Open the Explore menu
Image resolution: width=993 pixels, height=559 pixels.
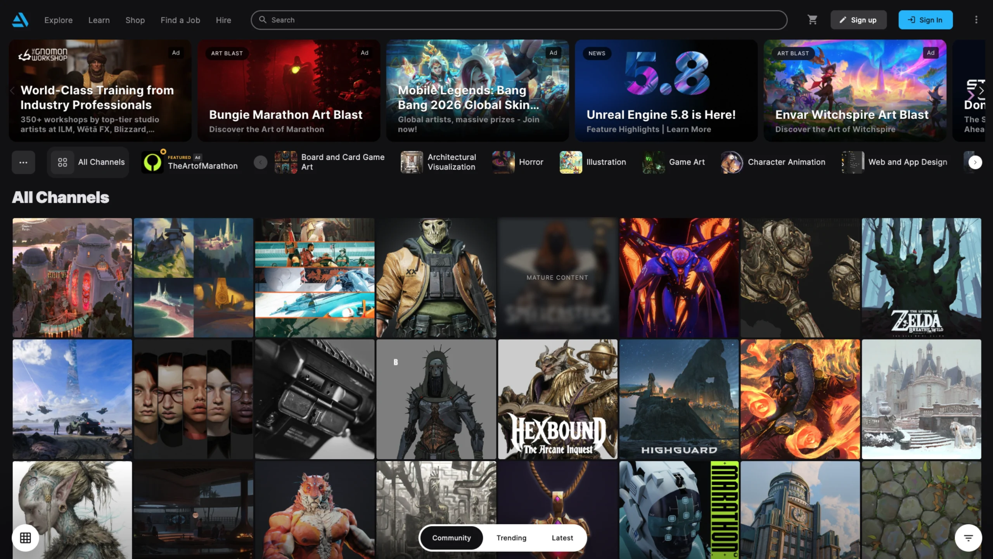[x=58, y=20]
